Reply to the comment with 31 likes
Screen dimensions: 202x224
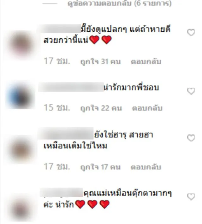[146, 62]
